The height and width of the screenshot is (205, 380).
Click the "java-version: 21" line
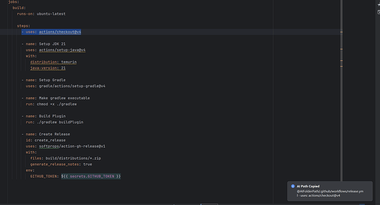coord(48,68)
